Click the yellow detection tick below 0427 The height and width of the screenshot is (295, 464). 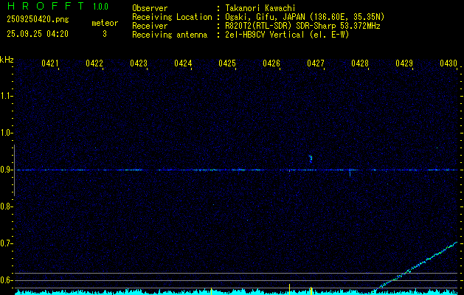tap(311, 291)
